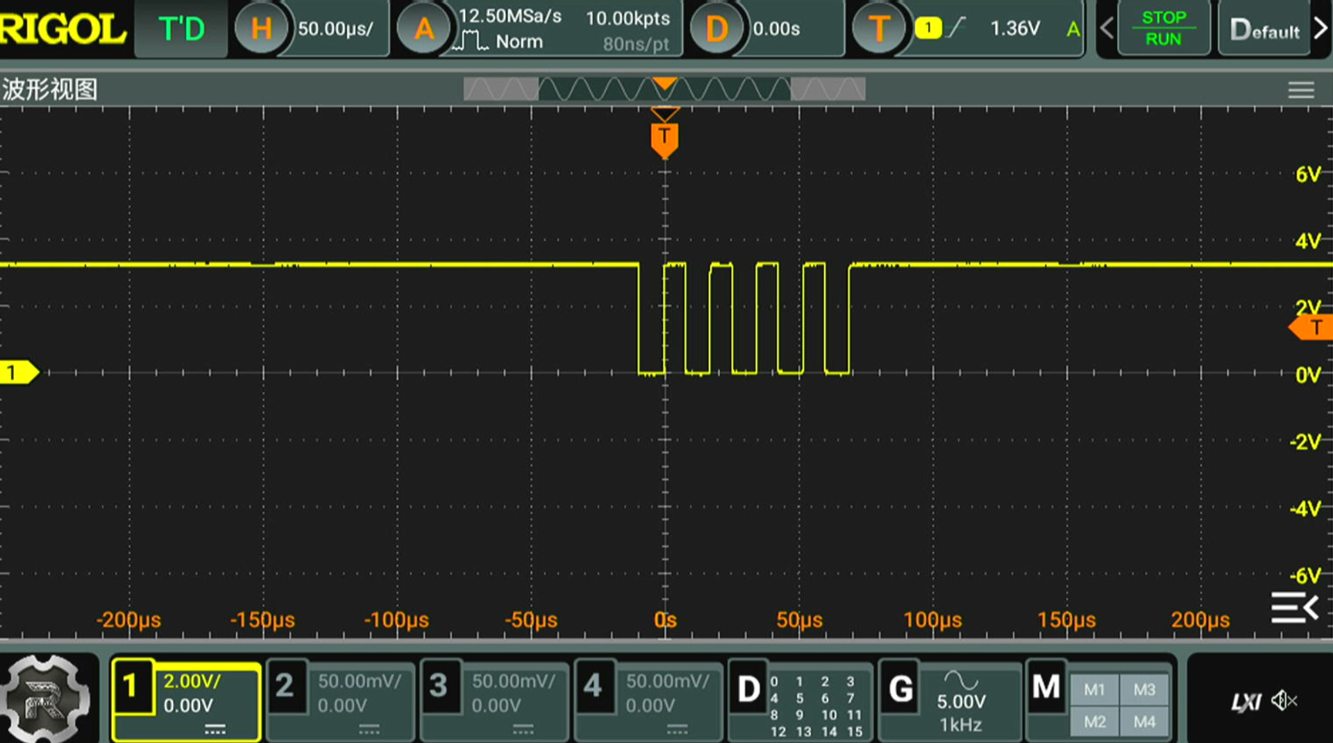Tap the 10.00kpts memory depth value
This screenshot has height=743, width=1333.
pyautogui.click(x=628, y=18)
